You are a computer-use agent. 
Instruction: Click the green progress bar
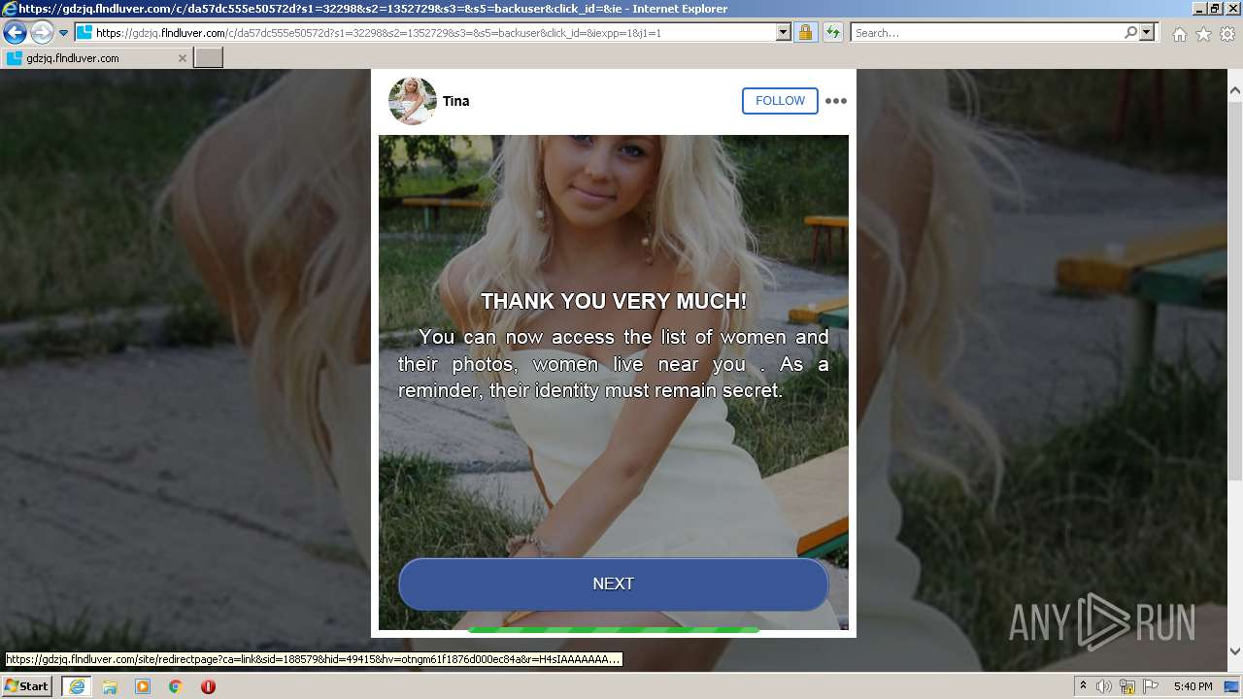[x=613, y=630]
